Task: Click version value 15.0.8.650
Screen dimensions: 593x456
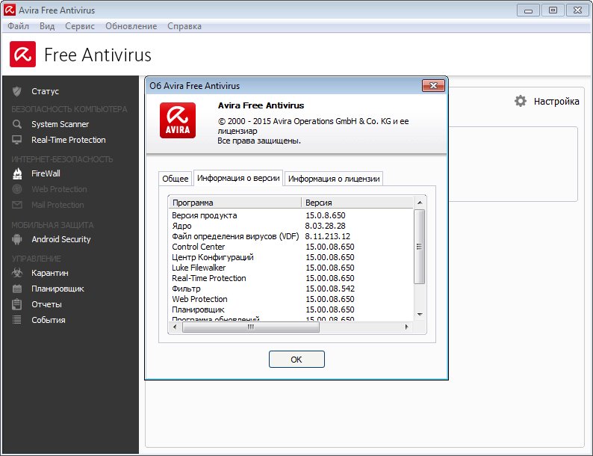Action: pos(325,215)
